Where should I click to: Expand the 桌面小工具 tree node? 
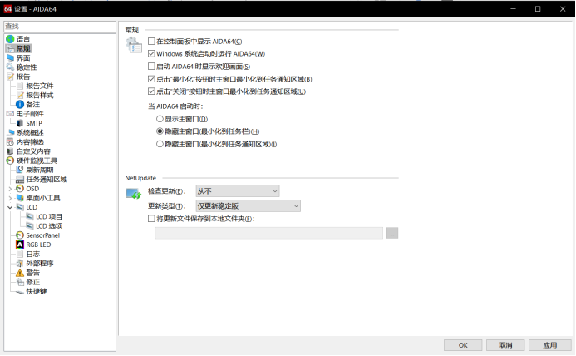point(10,198)
